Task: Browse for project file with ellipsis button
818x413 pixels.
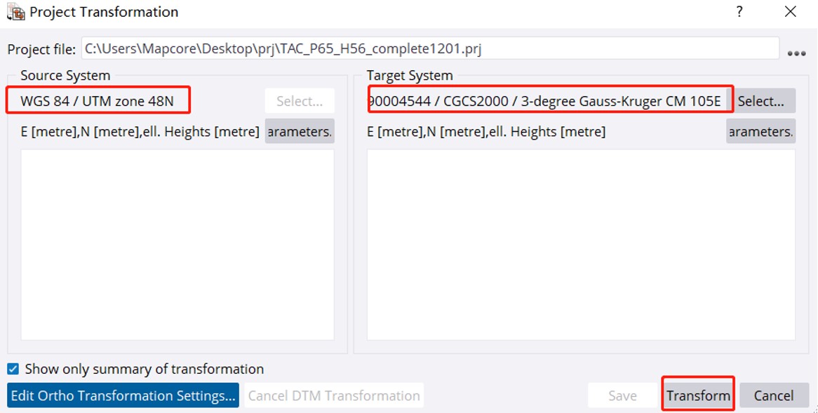Action: pos(796,53)
